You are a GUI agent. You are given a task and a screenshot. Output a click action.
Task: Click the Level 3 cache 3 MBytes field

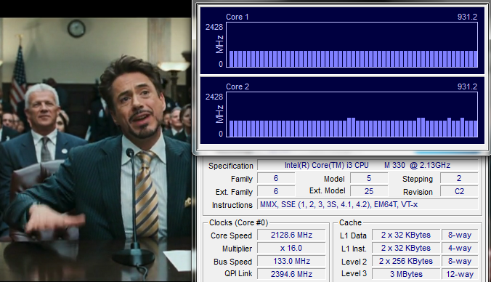[x=406, y=274]
